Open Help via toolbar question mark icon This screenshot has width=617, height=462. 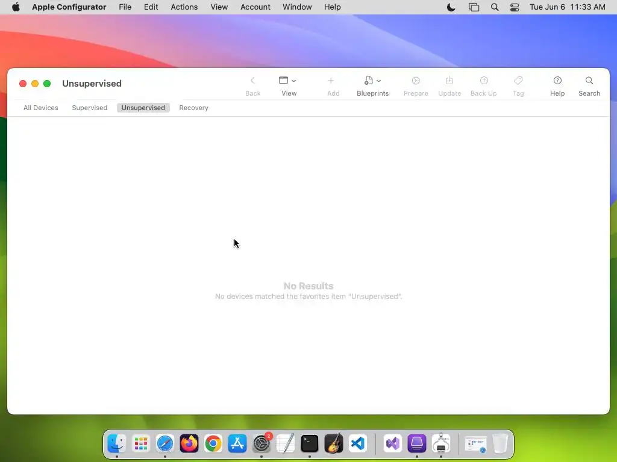click(557, 81)
